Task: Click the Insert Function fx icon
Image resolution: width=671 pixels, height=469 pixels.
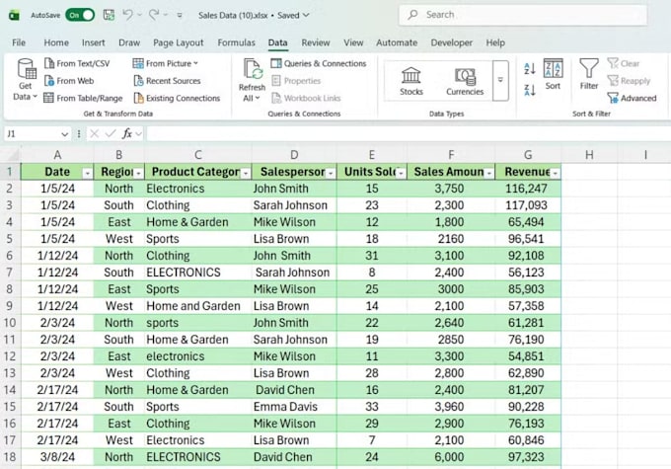Action: coord(126,134)
